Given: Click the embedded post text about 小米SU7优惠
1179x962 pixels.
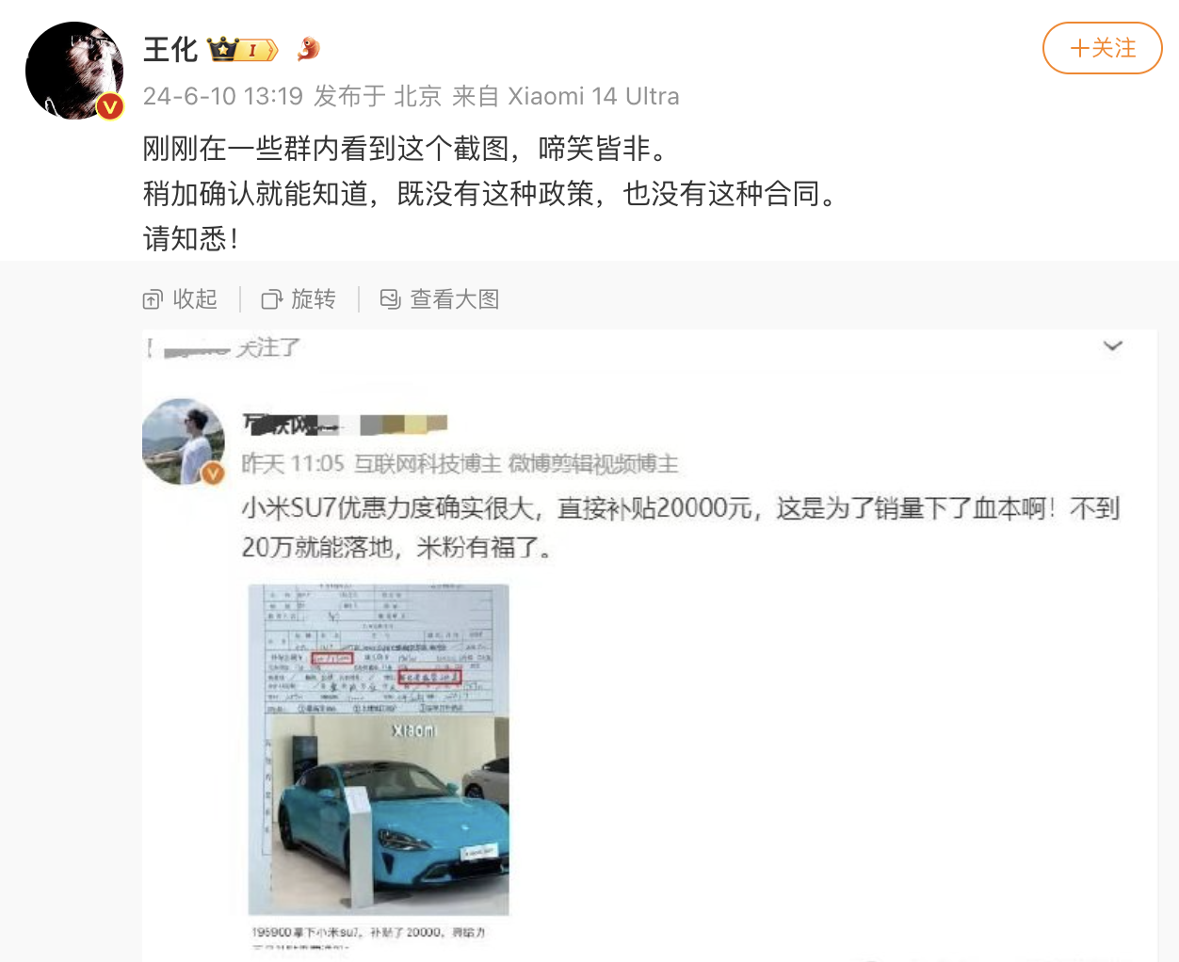Looking at the screenshot, I should click(681, 527).
